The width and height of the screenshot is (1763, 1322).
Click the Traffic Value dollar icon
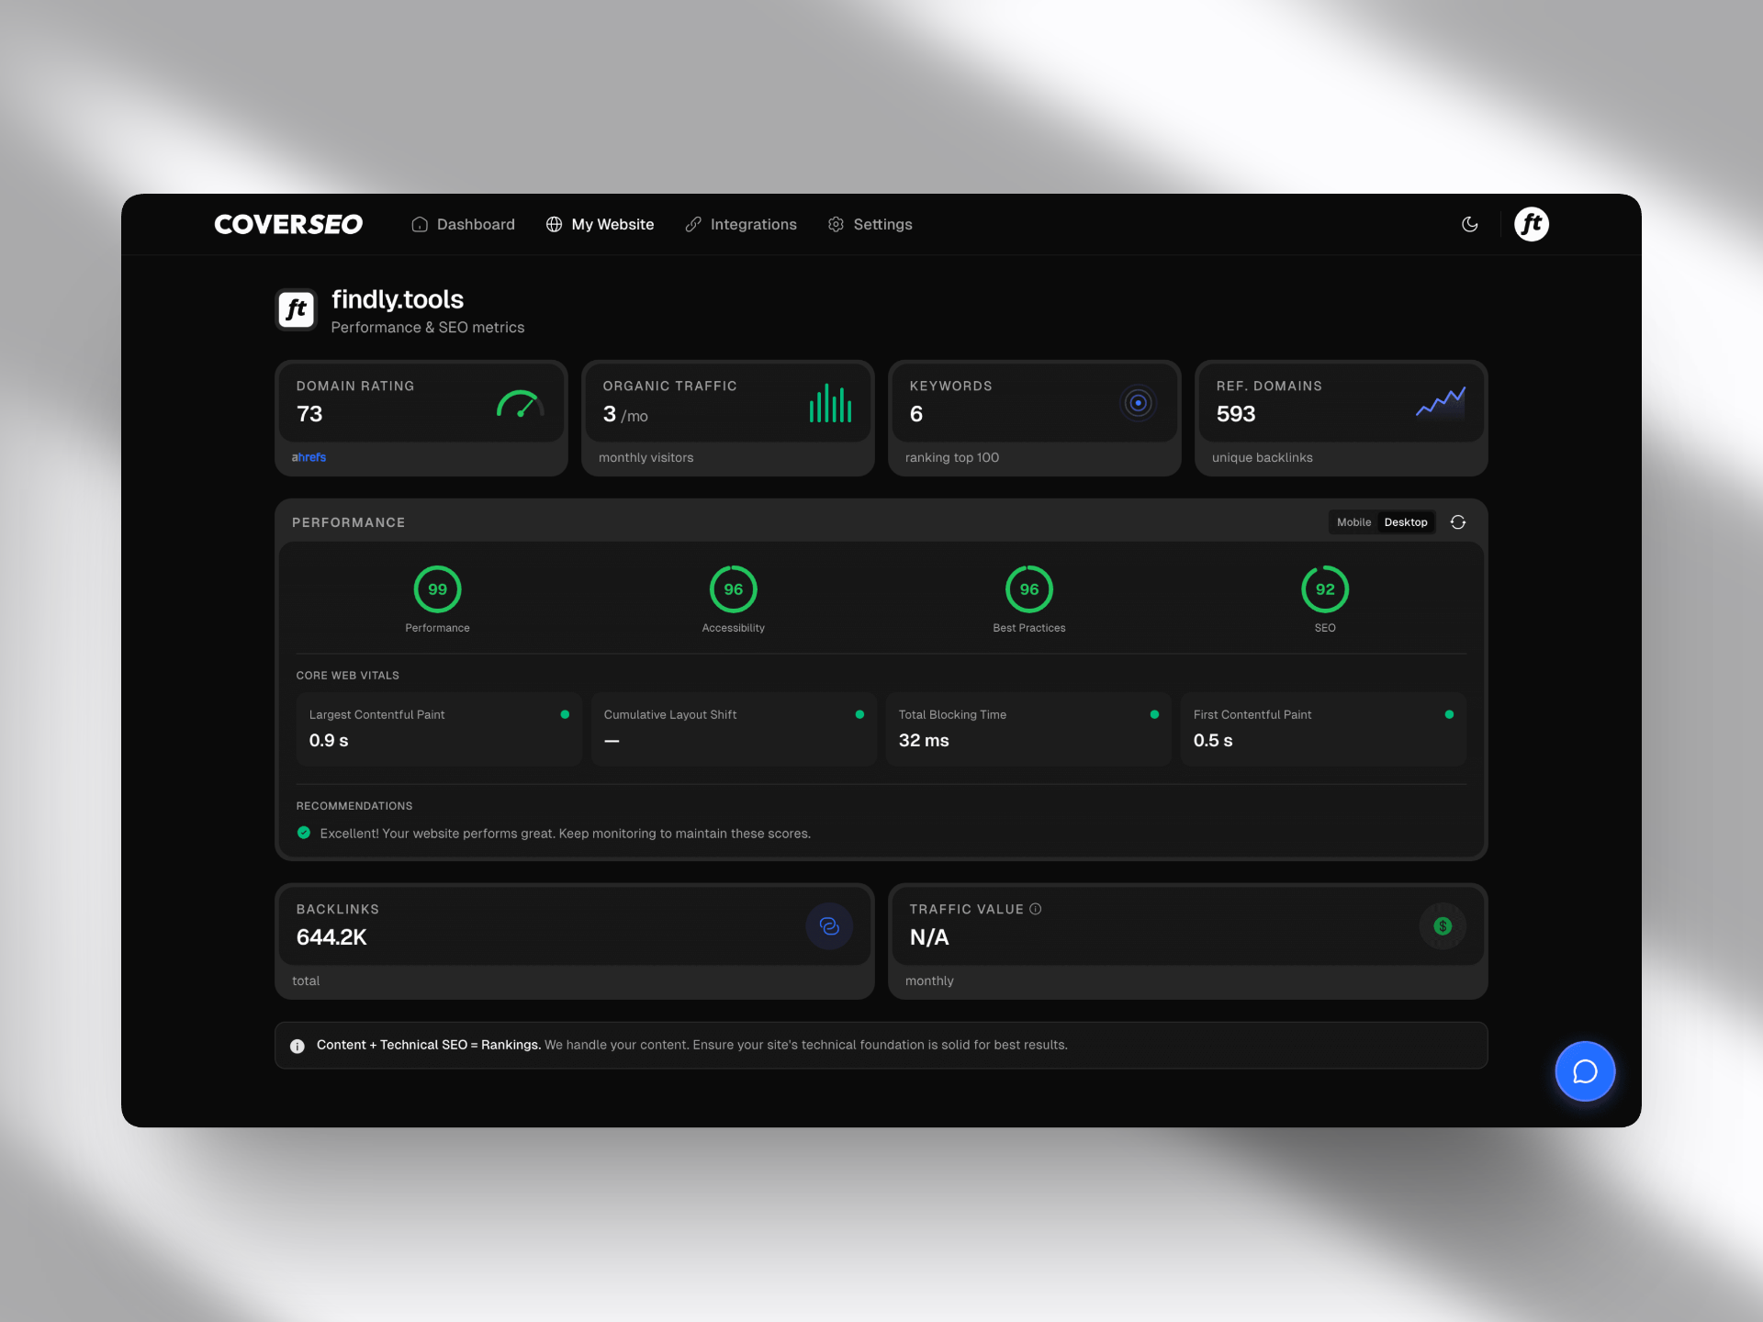1442,926
